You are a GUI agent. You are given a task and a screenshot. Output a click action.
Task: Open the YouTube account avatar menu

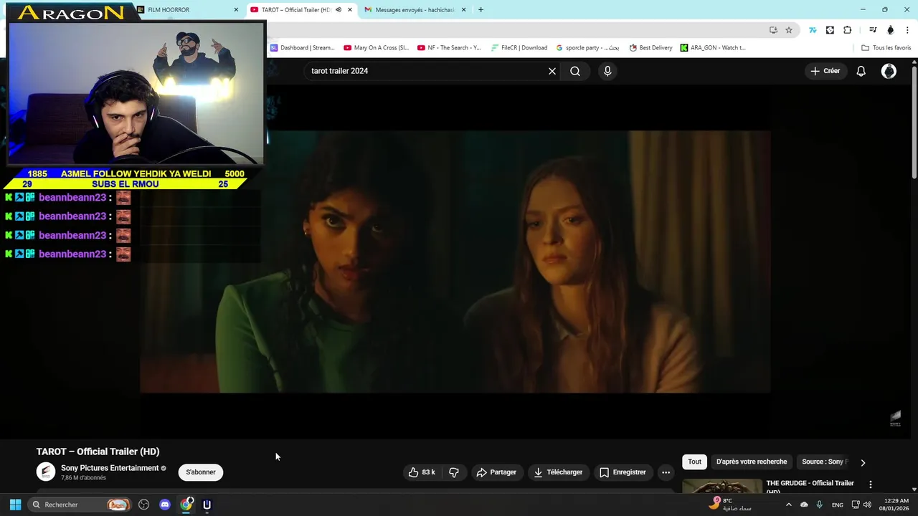[x=889, y=71]
